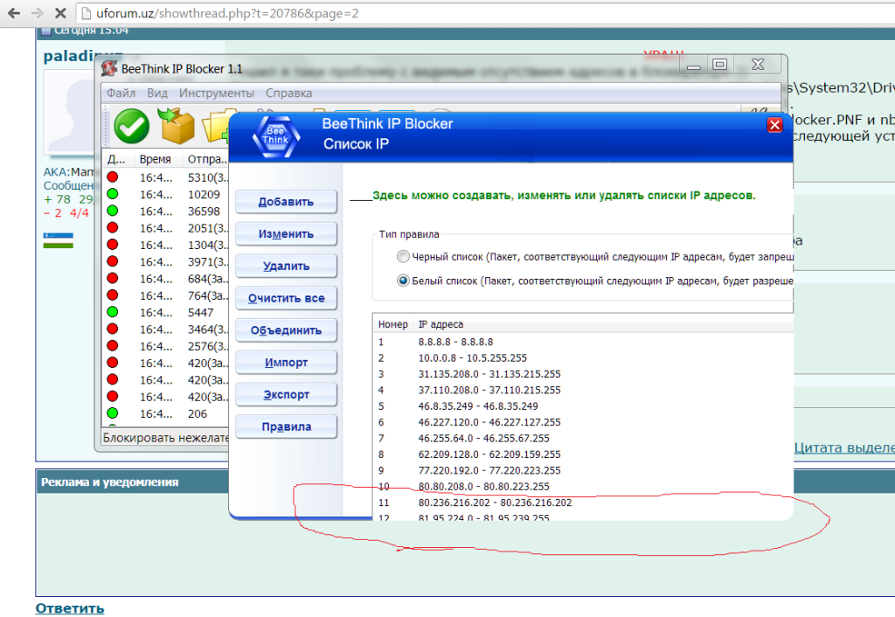Open the Инструменты menu

point(216,93)
